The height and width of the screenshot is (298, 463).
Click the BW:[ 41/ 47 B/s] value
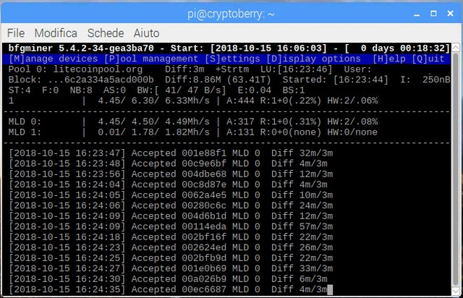point(182,90)
